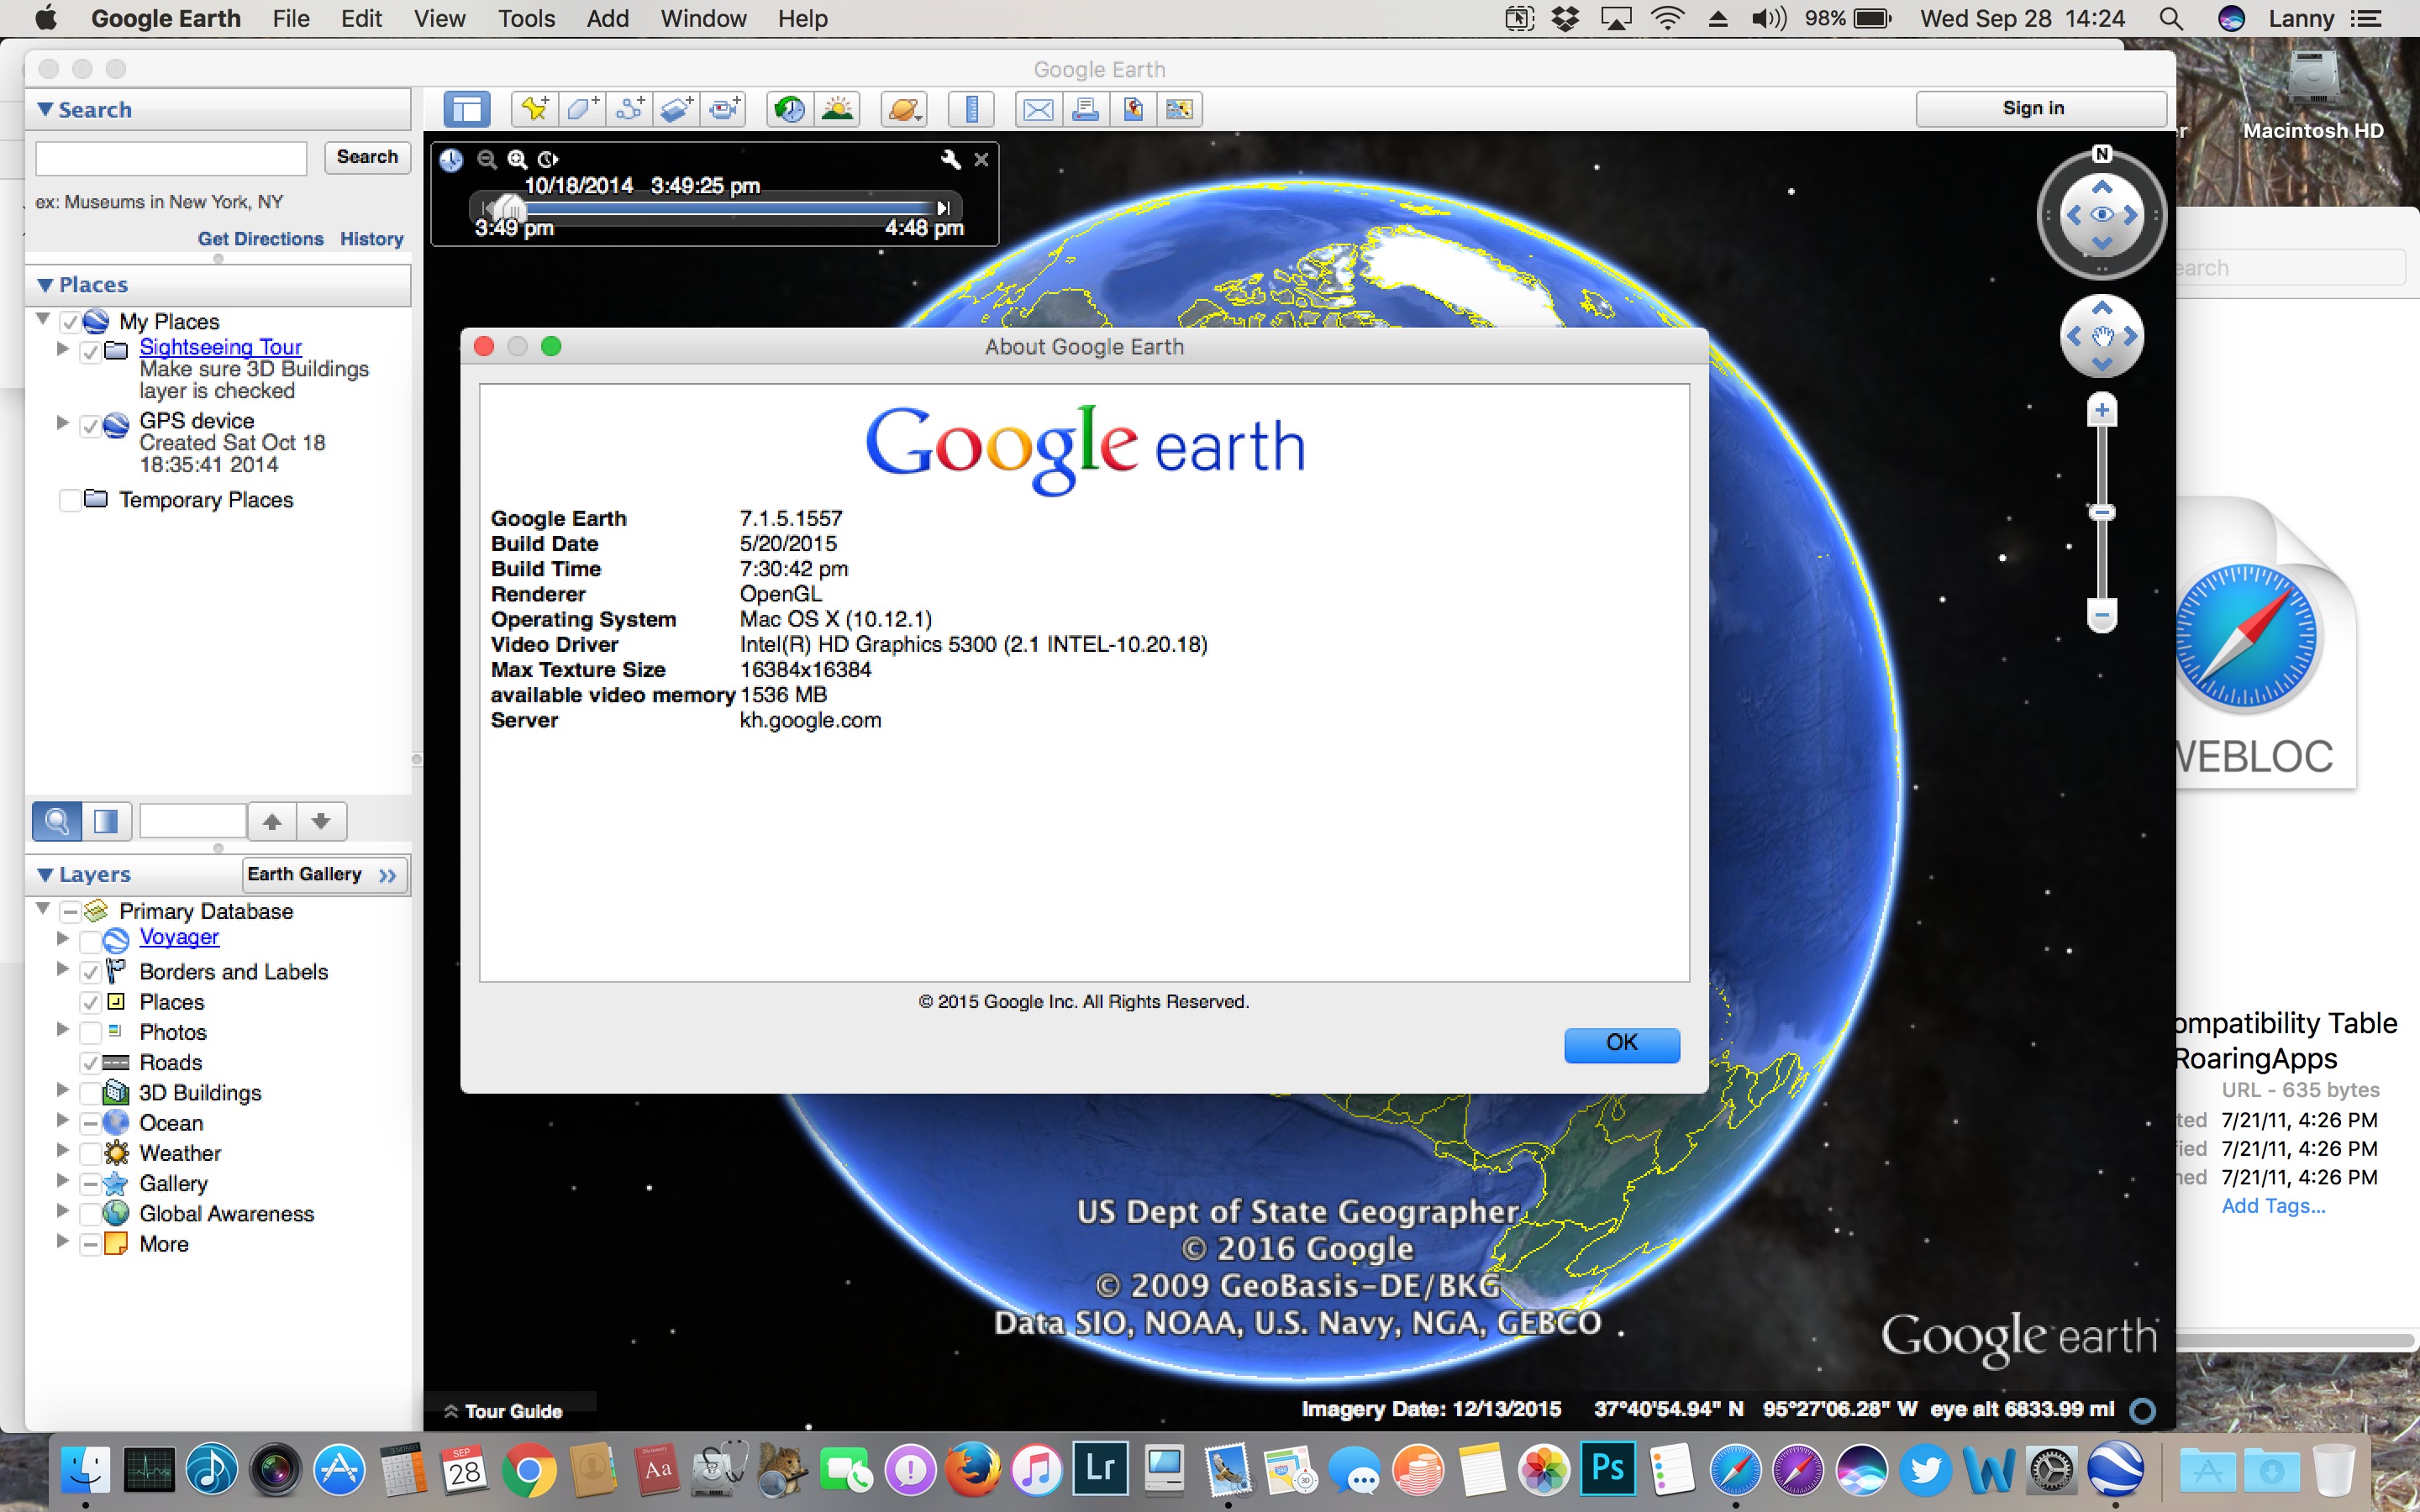Open the Tools menu
Viewport: 2420px width, 1512px height.
[x=526, y=19]
